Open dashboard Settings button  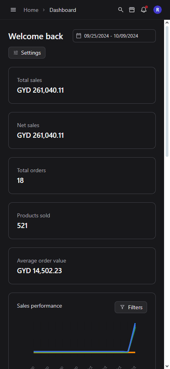click(27, 53)
